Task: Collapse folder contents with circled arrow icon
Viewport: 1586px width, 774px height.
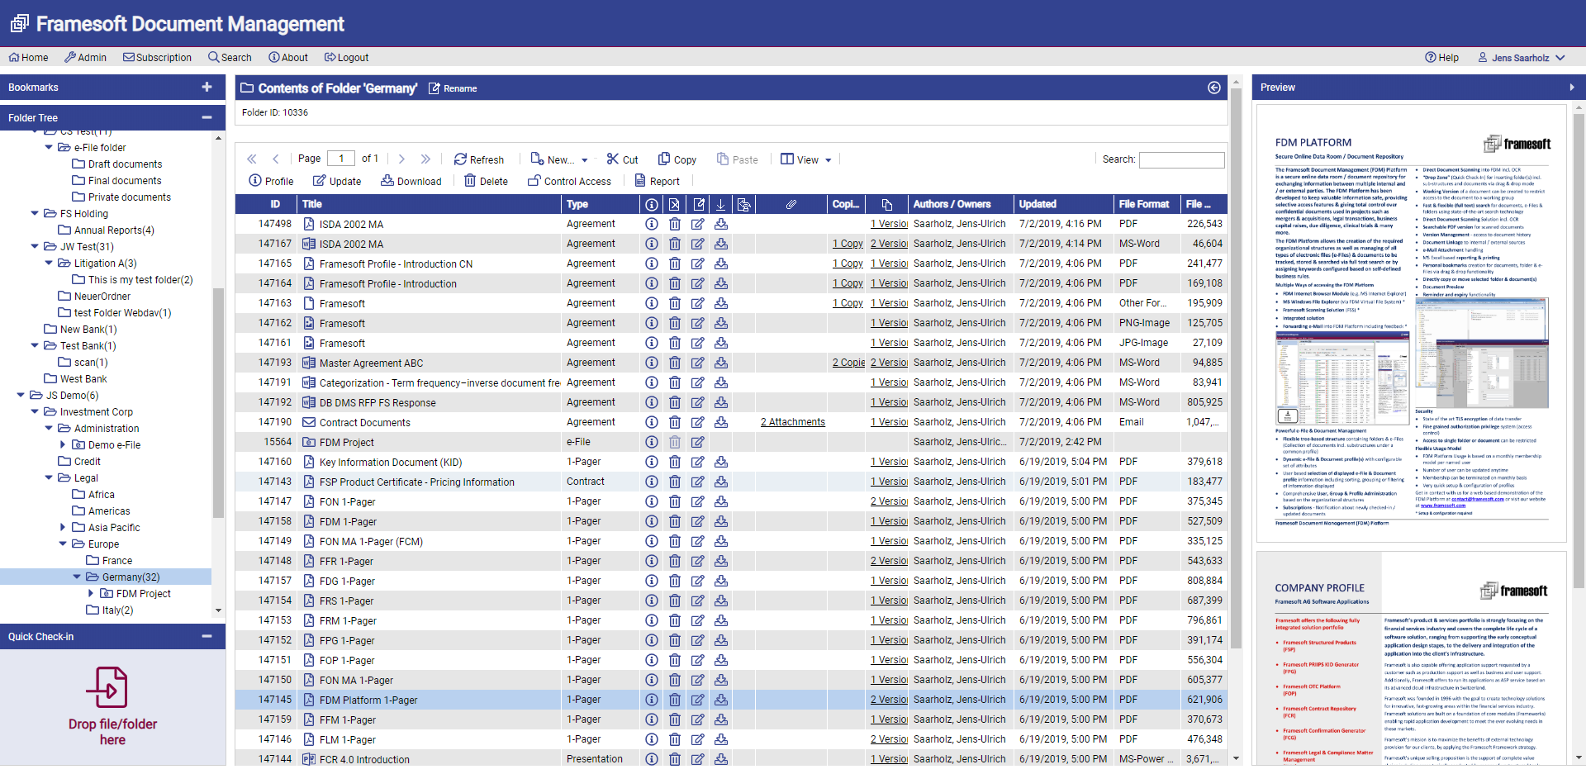Action: click(x=1214, y=88)
